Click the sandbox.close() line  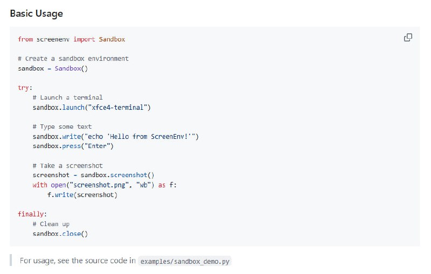[60, 234]
